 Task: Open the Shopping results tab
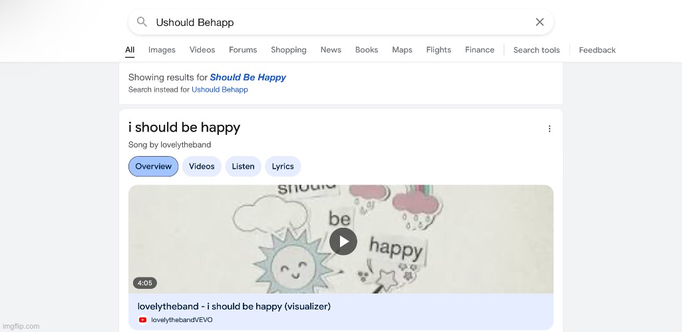289,50
